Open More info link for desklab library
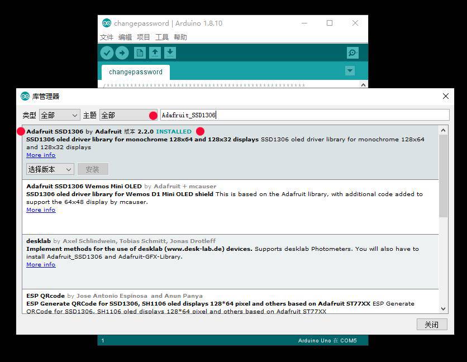This screenshot has width=467, height=362. (x=41, y=265)
